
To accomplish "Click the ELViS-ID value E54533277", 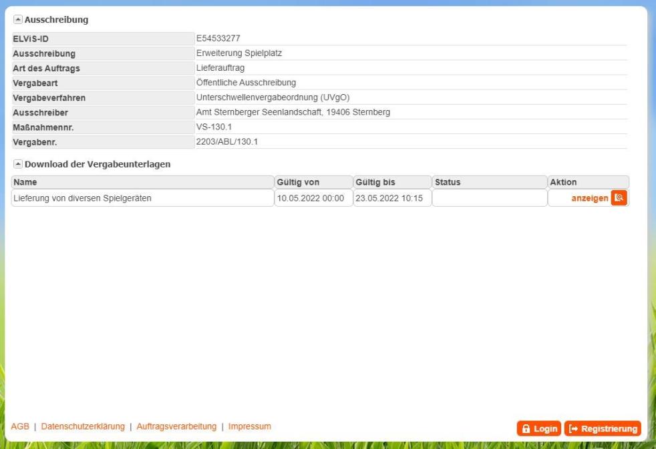I will click(x=218, y=39).
